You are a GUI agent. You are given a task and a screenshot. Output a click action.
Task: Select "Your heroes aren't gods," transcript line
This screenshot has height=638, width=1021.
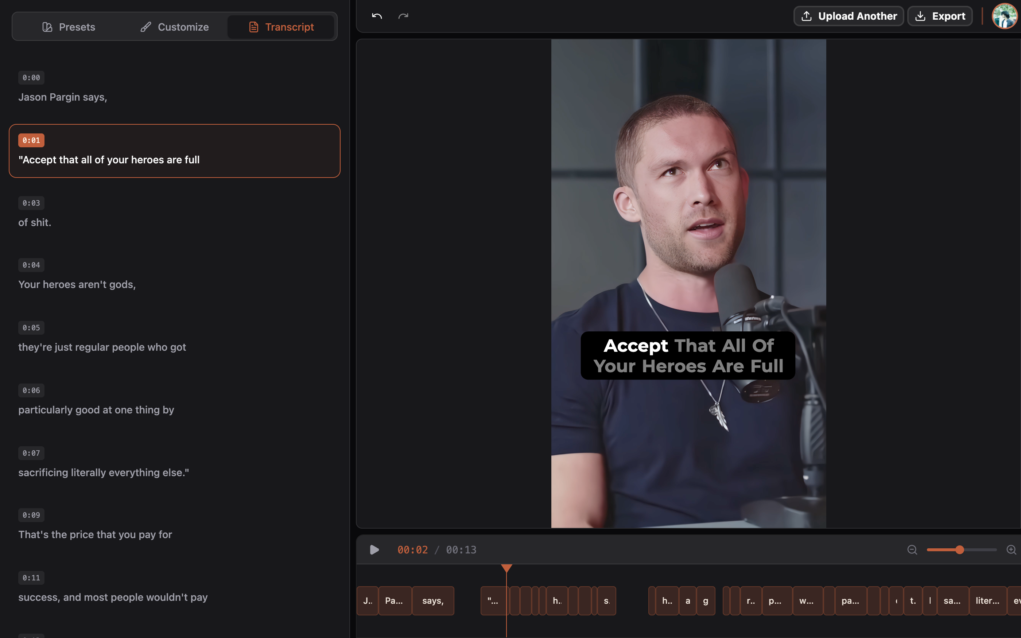pyautogui.click(x=77, y=284)
